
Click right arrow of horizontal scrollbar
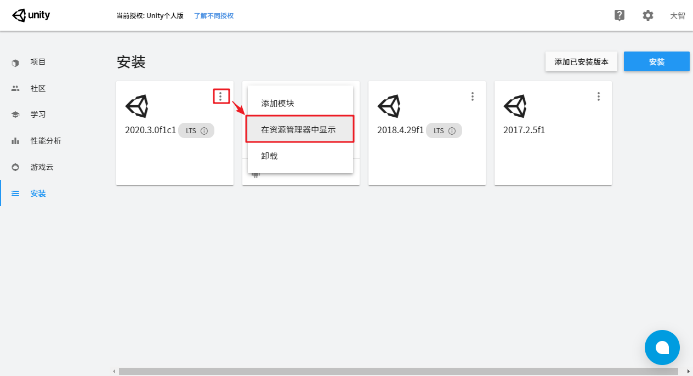tap(689, 372)
